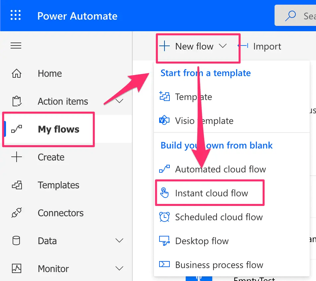This screenshot has width=316, height=281.
Task: Select the My flows icon
Action: tap(16, 129)
